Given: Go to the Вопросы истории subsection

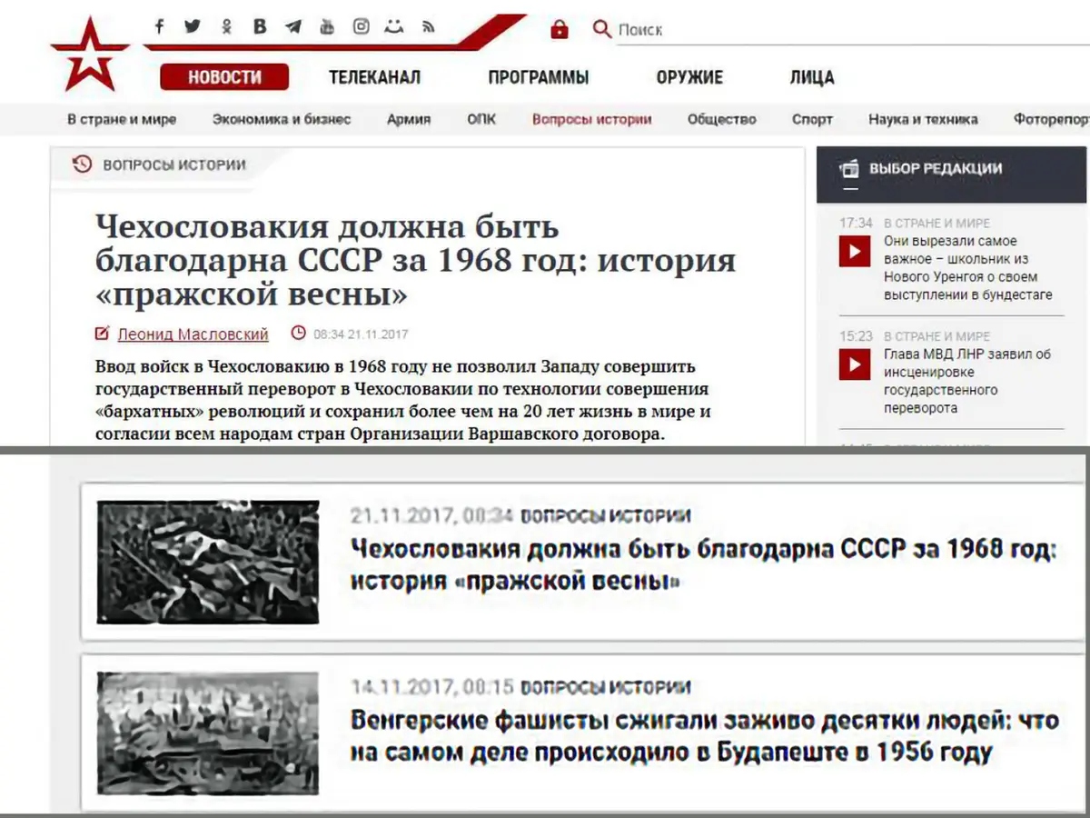Looking at the screenshot, I should [591, 119].
